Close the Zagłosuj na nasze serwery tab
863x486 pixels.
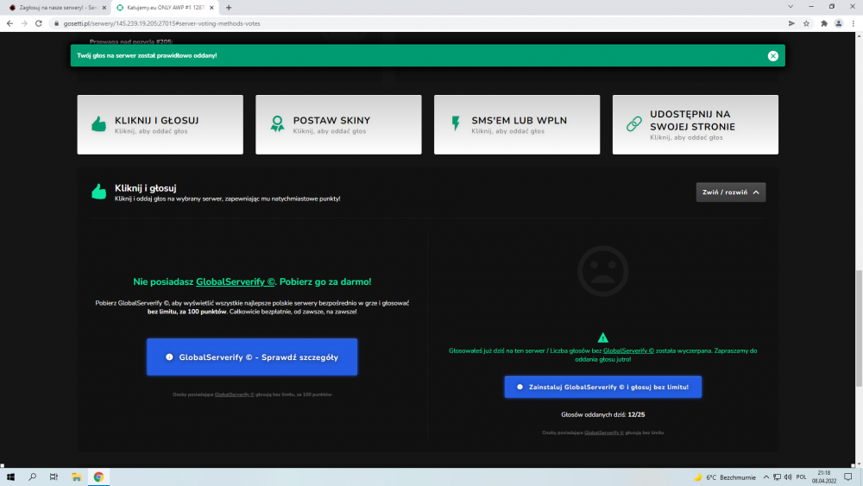point(104,8)
